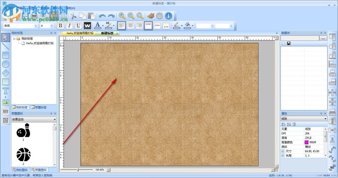338x178 pixels.
Task: Open the font color dropdown arrow
Action: coord(103,26)
